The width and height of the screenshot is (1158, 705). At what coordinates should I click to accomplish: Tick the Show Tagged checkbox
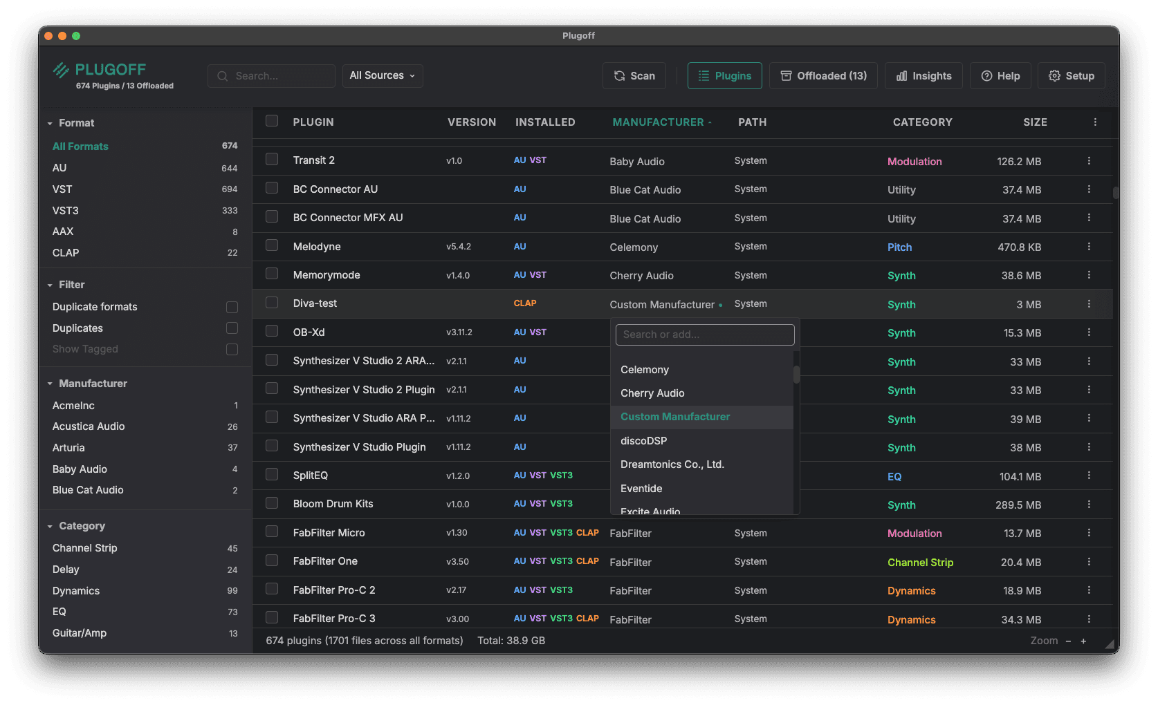(232, 350)
